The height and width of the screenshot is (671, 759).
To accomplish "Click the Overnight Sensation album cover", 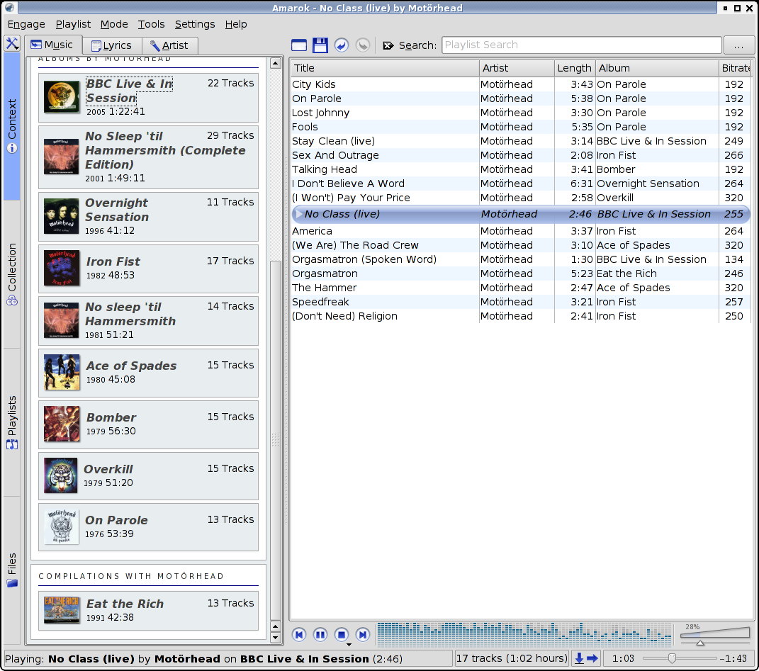I will pyautogui.click(x=61, y=216).
